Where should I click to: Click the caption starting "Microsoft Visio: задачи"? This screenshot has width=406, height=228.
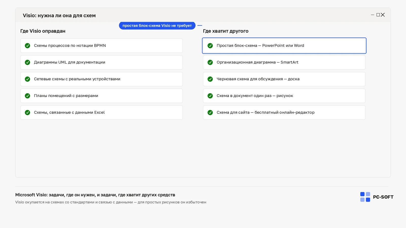point(95,195)
